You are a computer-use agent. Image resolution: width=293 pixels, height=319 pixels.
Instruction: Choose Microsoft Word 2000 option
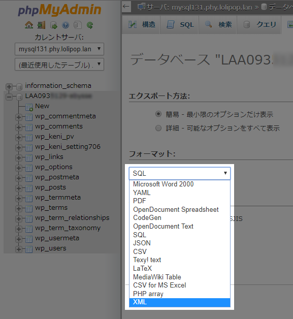[x=180, y=184]
